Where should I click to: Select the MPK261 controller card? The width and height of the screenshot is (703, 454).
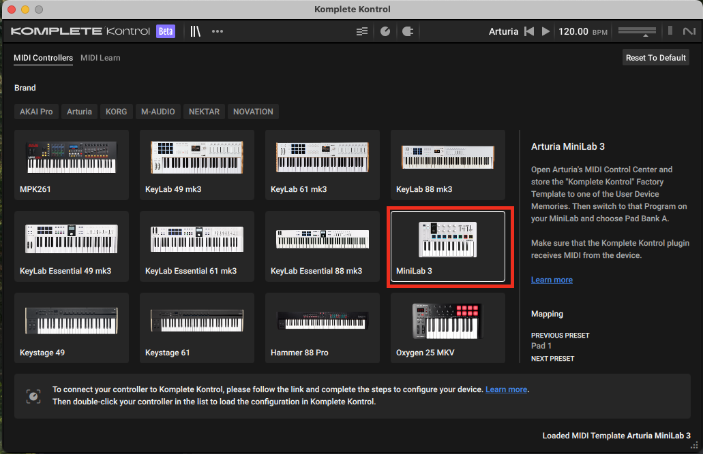pyautogui.click(x=72, y=165)
